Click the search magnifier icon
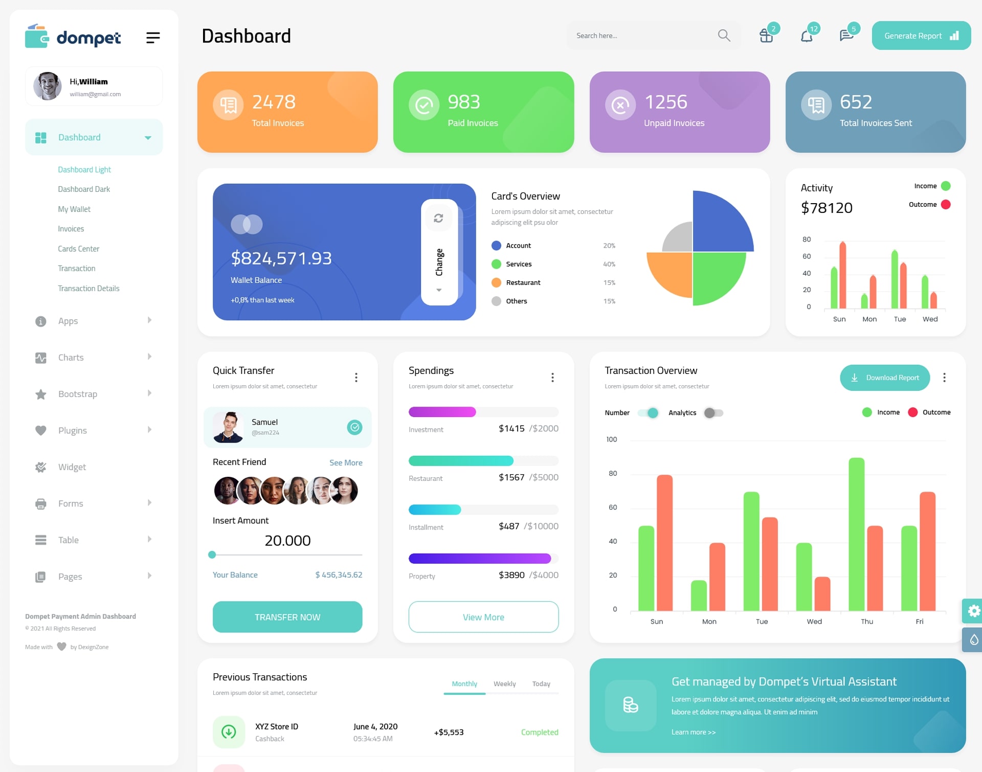The width and height of the screenshot is (982, 772). pos(724,34)
